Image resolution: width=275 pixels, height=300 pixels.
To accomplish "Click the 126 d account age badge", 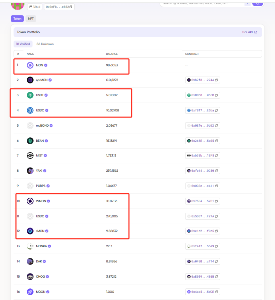I will (35, 7).
